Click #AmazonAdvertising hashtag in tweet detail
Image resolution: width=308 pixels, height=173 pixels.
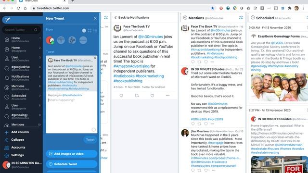[x=131, y=66]
